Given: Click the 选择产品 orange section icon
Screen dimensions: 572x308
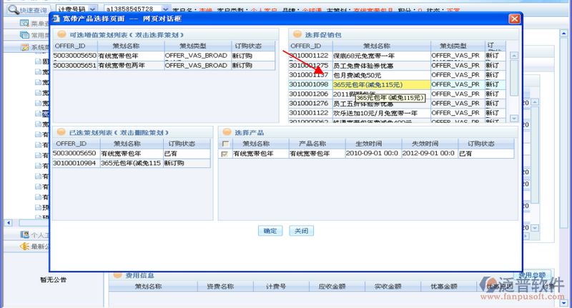Looking at the screenshot, I should coord(227,132).
